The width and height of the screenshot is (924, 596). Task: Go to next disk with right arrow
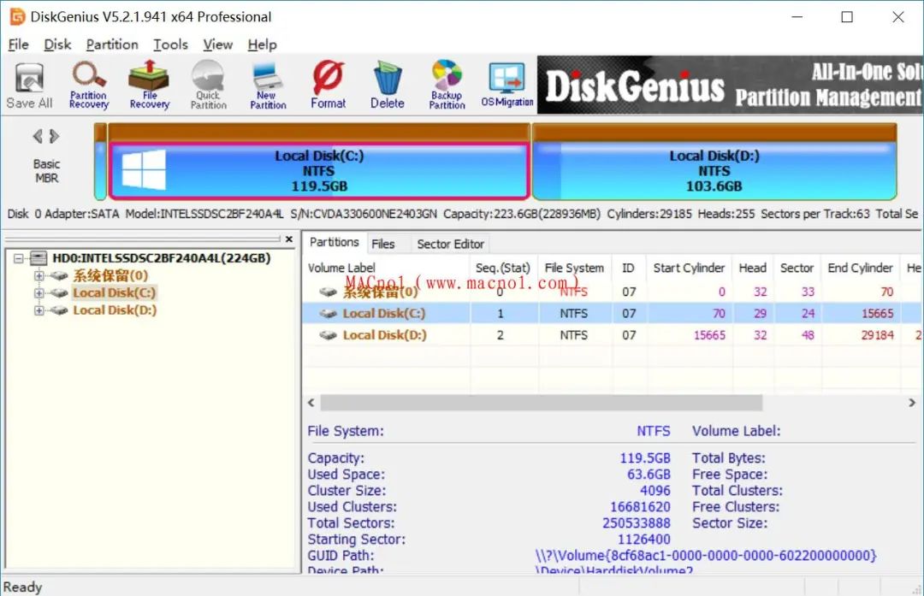[x=54, y=137]
